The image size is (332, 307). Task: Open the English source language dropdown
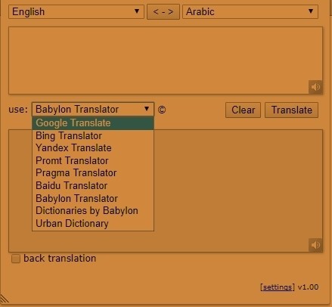coord(76,11)
